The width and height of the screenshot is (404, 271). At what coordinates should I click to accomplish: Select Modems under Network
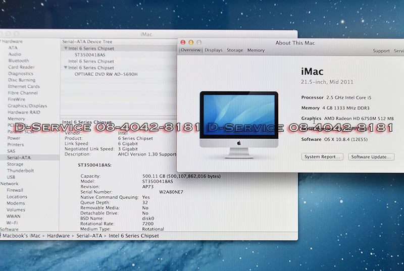click(16, 203)
